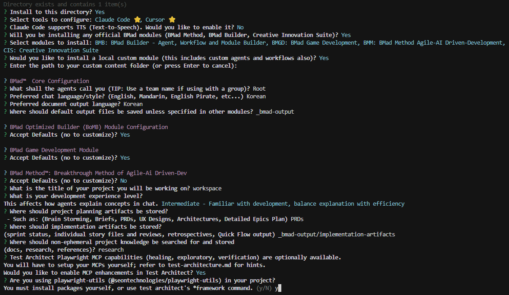Click the 'test-architecture.md' file reference
The height and width of the screenshot is (295, 509).
(x=199, y=265)
